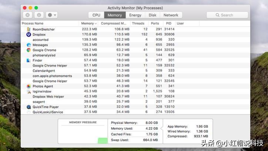This screenshot has height=151, width=268.
Task: Select the soagent process row
Action: point(135,102)
